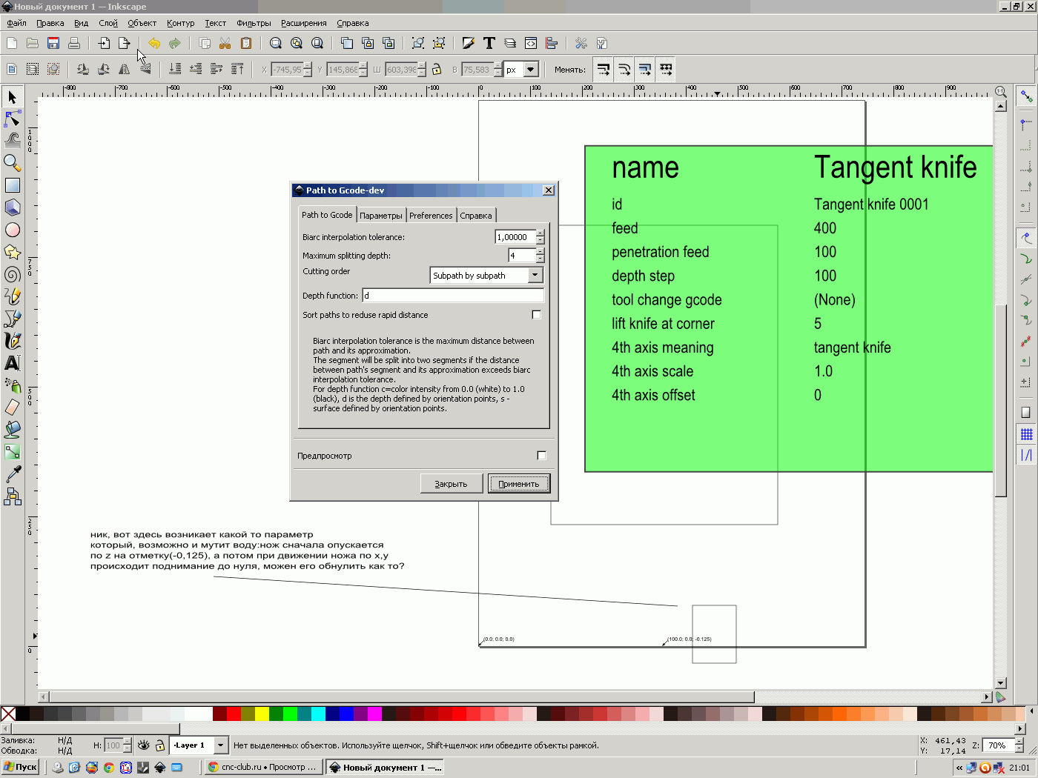Select the Selector arrow tool
The image size is (1038, 778).
[12, 97]
